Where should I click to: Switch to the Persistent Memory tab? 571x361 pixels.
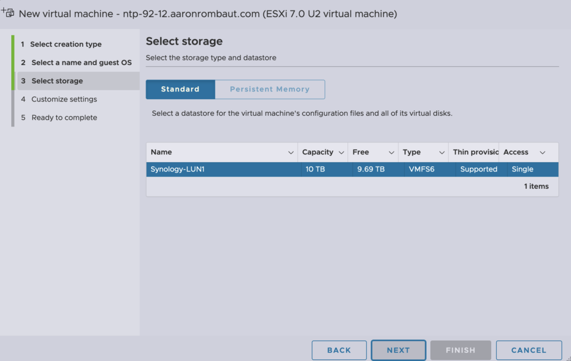click(x=269, y=89)
